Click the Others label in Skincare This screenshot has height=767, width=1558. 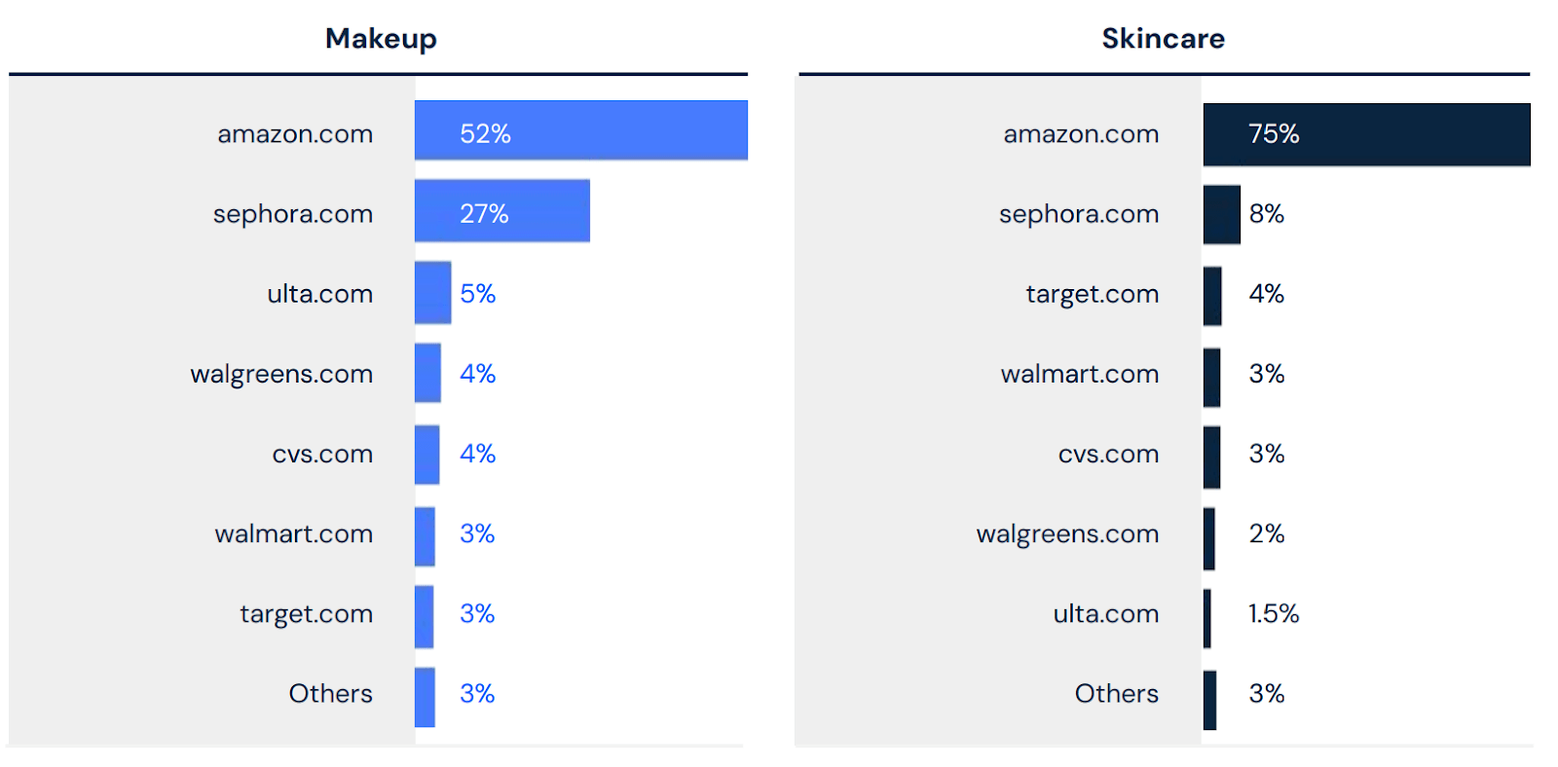click(1116, 694)
